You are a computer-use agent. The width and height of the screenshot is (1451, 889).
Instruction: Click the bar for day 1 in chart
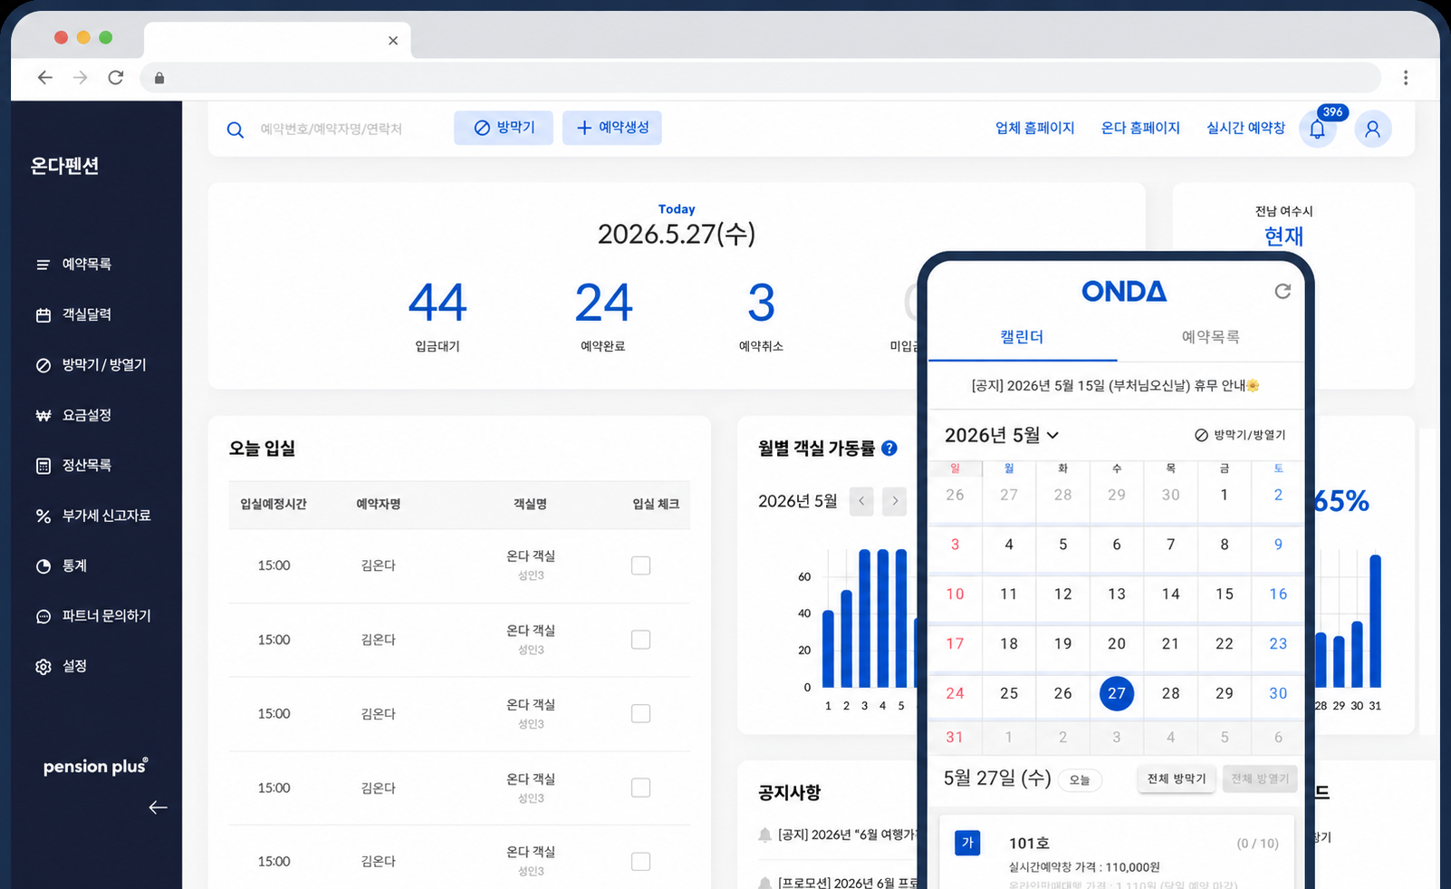coord(828,649)
